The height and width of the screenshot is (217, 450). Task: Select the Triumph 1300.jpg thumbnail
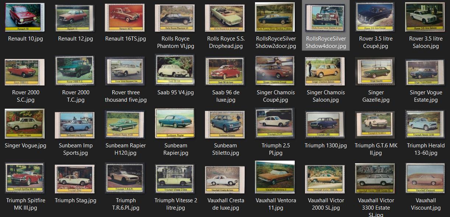(325, 125)
